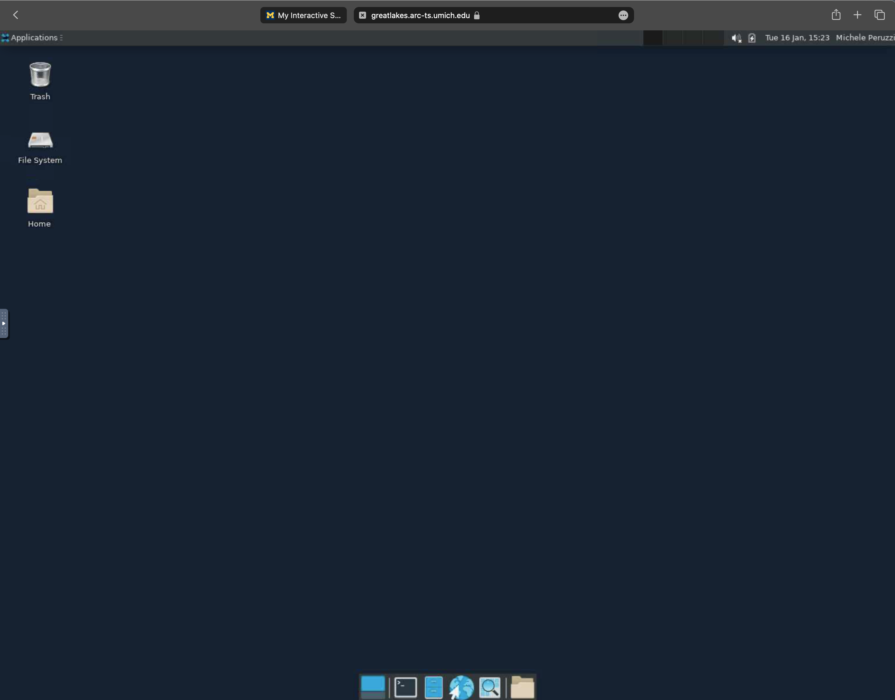Click the browser back arrow

(x=15, y=15)
